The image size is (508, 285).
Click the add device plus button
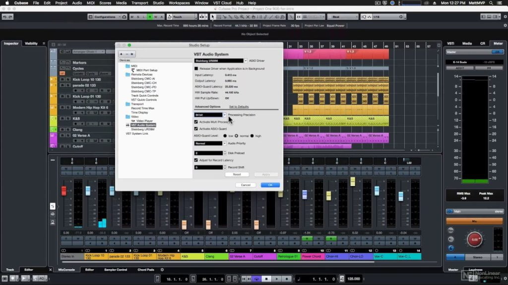tap(122, 53)
